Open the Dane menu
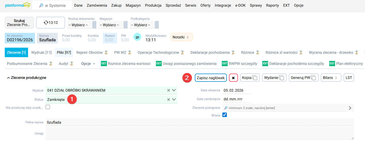Viewport: 365px width, 144px height. point(78,5)
